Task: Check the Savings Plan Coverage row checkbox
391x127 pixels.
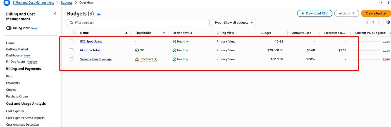Action: click(x=71, y=59)
